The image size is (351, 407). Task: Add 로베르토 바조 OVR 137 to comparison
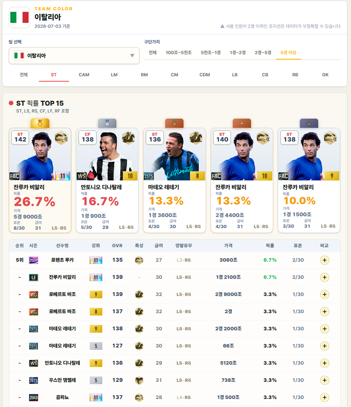pos(325,312)
